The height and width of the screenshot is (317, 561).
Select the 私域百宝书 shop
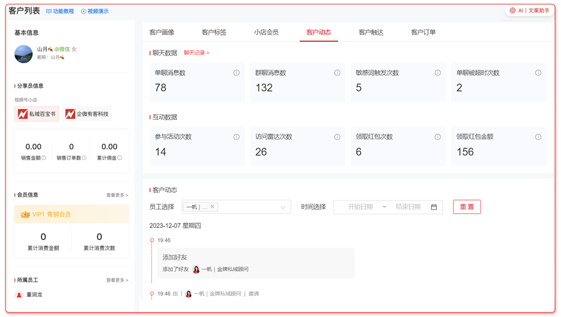[x=37, y=114]
